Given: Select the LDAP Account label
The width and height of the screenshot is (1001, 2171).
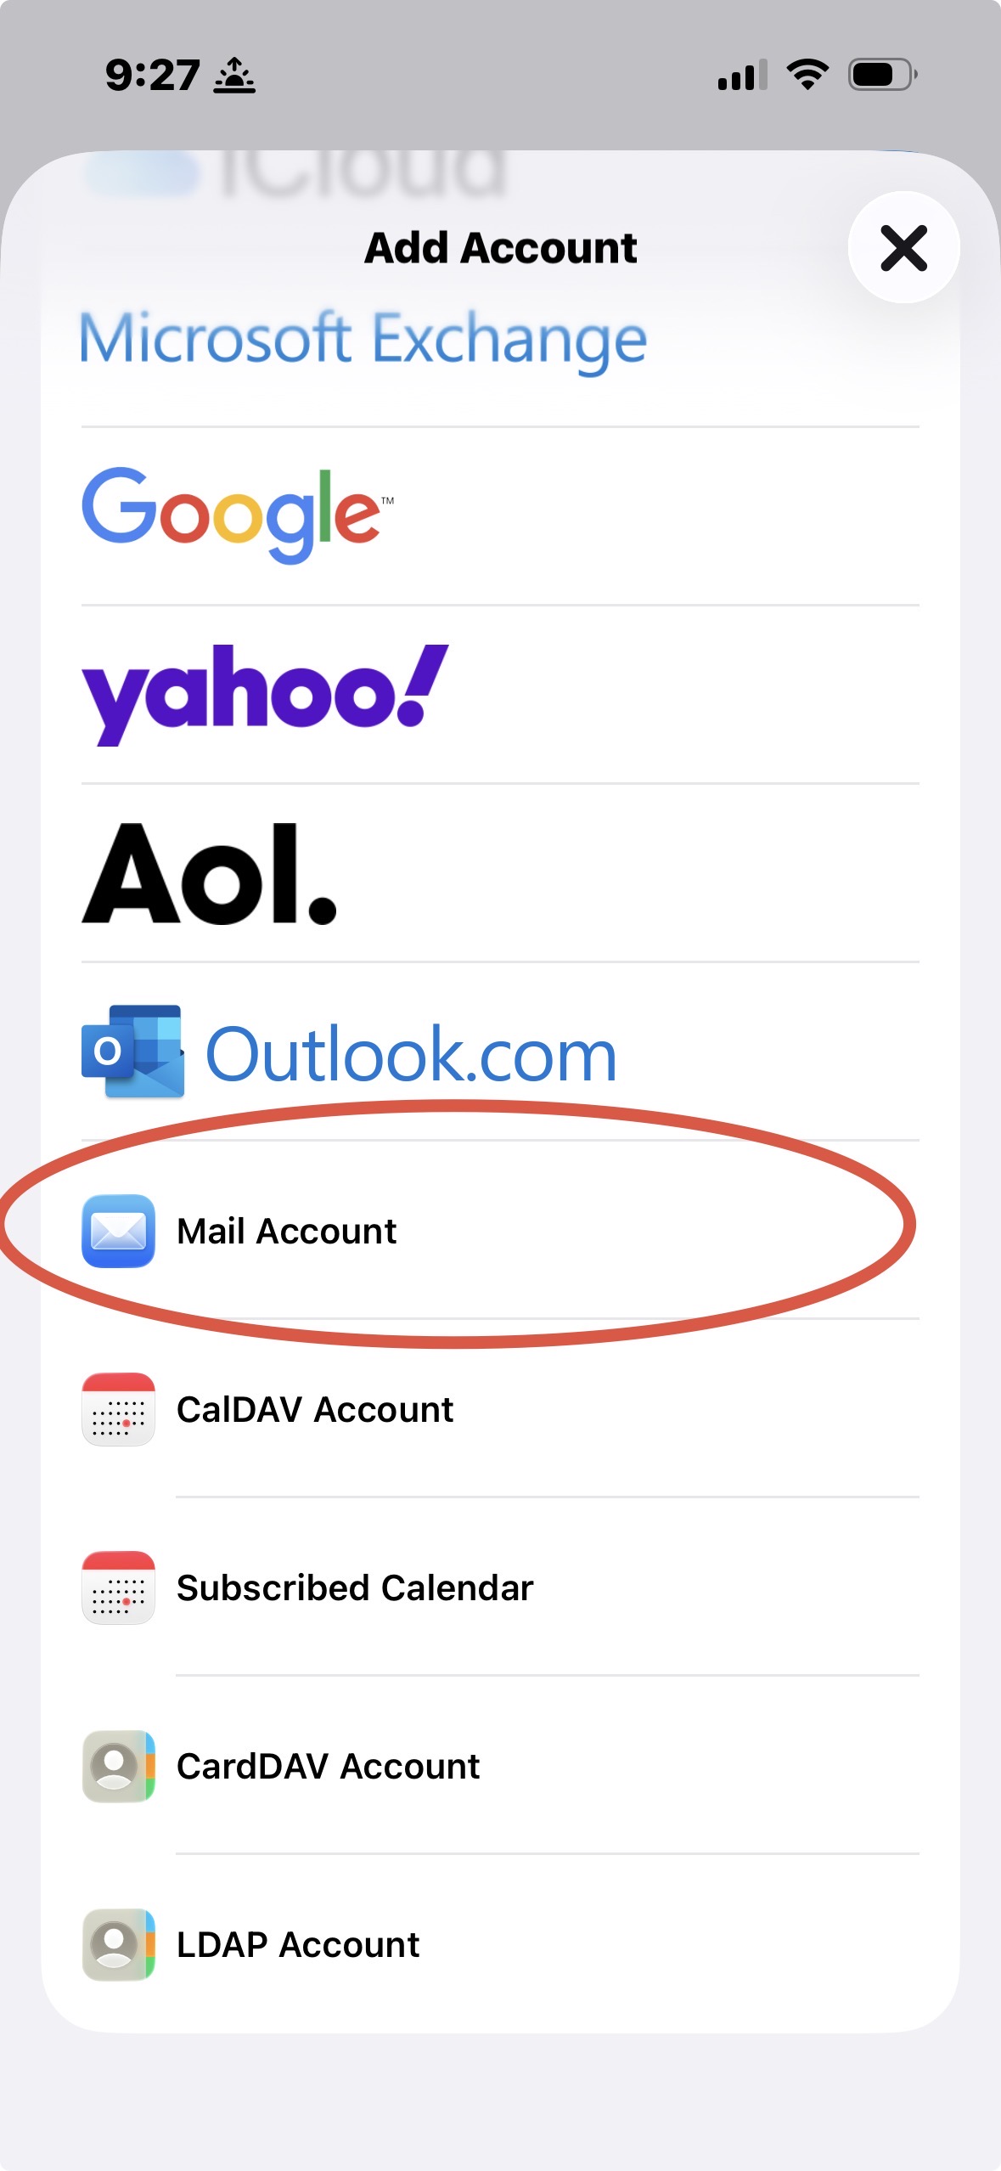Looking at the screenshot, I should coord(298,1944).
